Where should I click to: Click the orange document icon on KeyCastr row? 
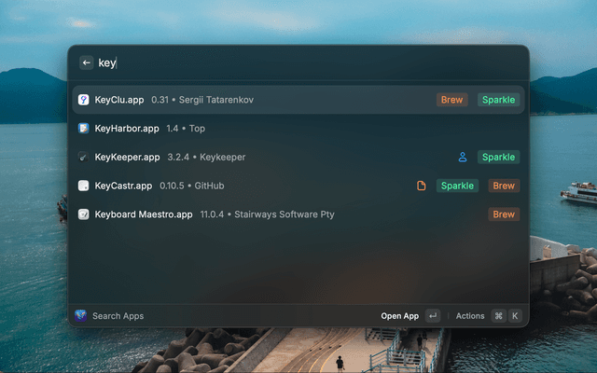point(421,186)
